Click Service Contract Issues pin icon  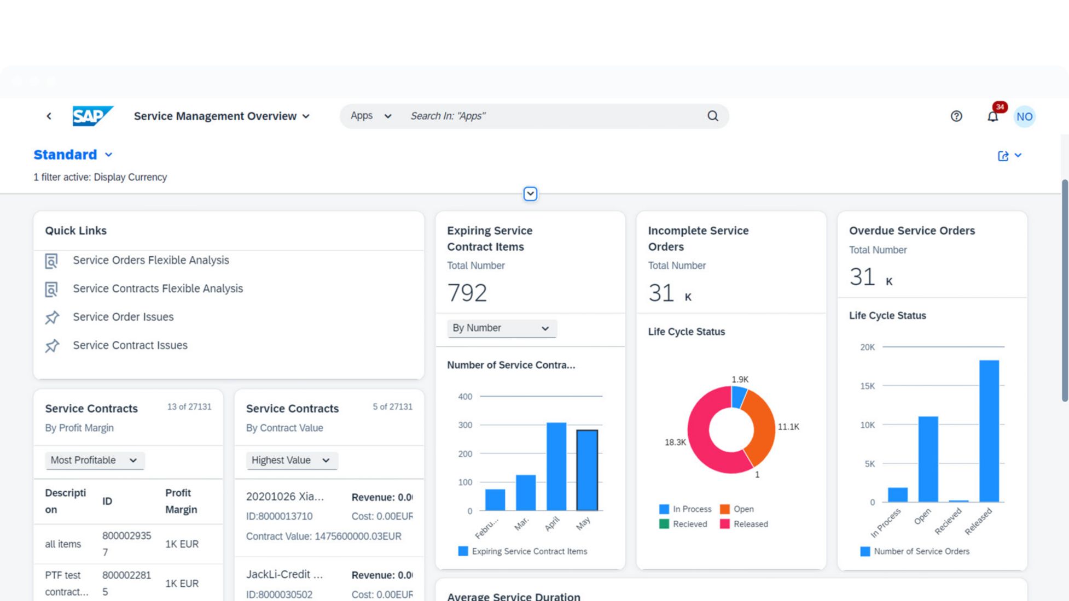click(52, 346)
